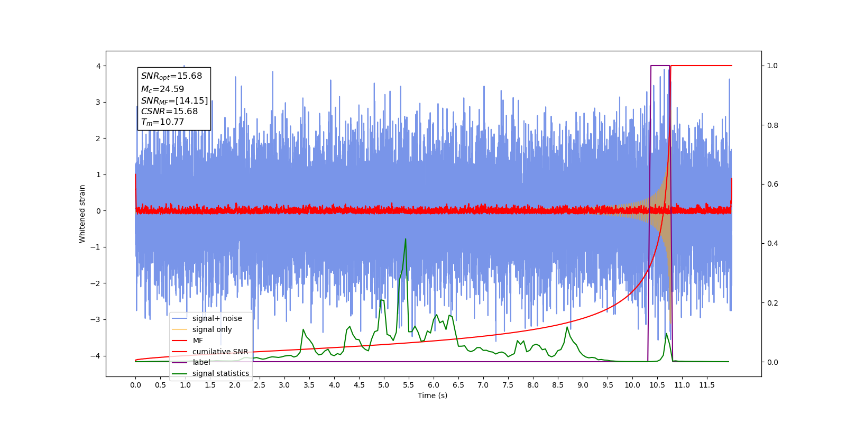Click the x-axis tick label 10.5
846x423 pixels.
657,385
